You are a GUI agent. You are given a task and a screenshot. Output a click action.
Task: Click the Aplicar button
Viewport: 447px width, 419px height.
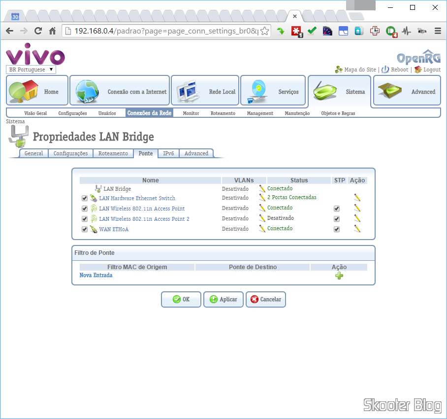click(x=223, y=299)
